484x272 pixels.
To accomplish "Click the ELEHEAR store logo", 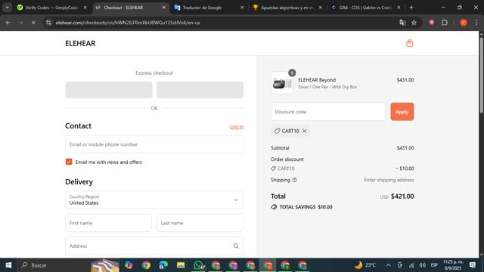I will pyautogui.click(x=80, y=44).
